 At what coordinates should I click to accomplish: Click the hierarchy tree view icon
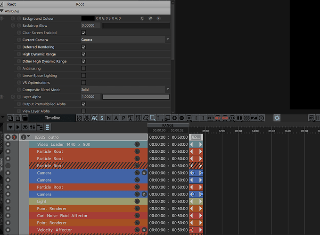tap(40, 127)
